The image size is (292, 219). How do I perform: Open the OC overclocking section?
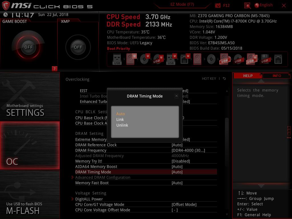pyautogui.click(x=30, y=145)
